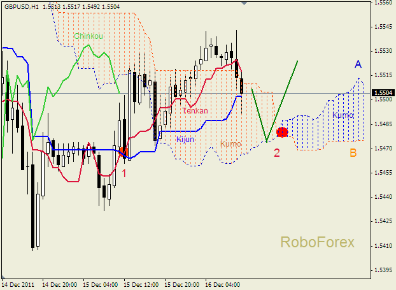Select the green Chinkou text label
This screenshot has width=396, height=290.
click(x=88, y=36)
